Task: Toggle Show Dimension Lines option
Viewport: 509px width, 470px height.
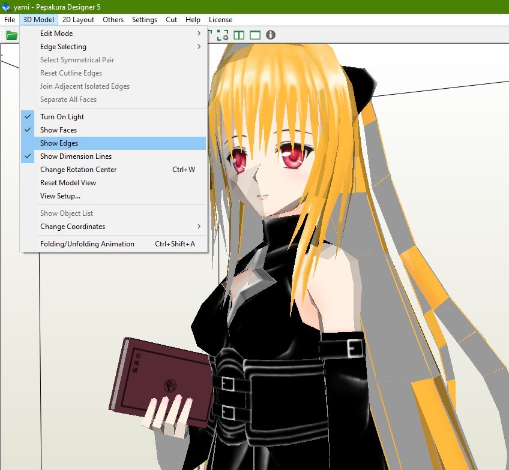Action: tap(113, 156)
